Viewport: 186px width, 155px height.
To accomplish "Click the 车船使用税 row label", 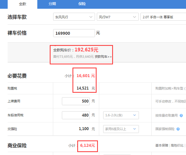I will [15, 115].
